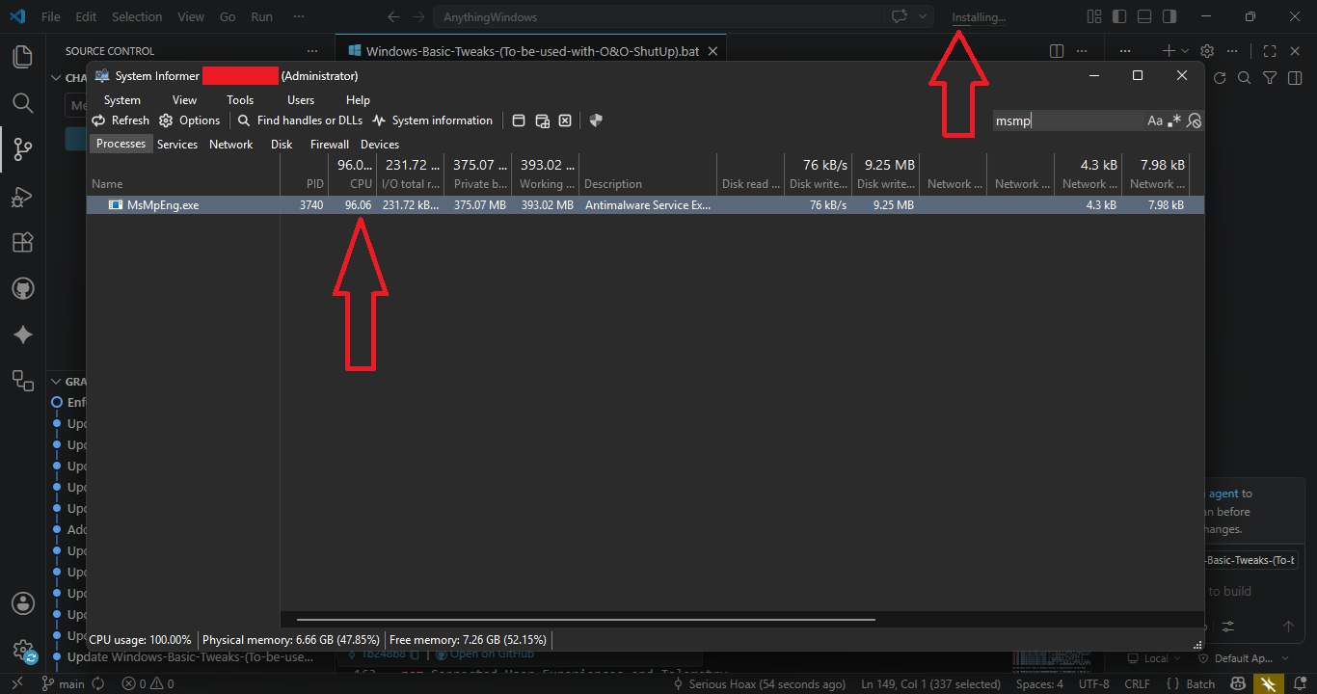
Task: Open the Copilot dropdown in title bar
Action: (x=923, y=16)
